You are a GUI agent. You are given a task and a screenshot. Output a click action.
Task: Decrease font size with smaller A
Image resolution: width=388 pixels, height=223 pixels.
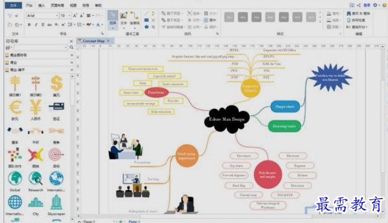tap(82, 15)
